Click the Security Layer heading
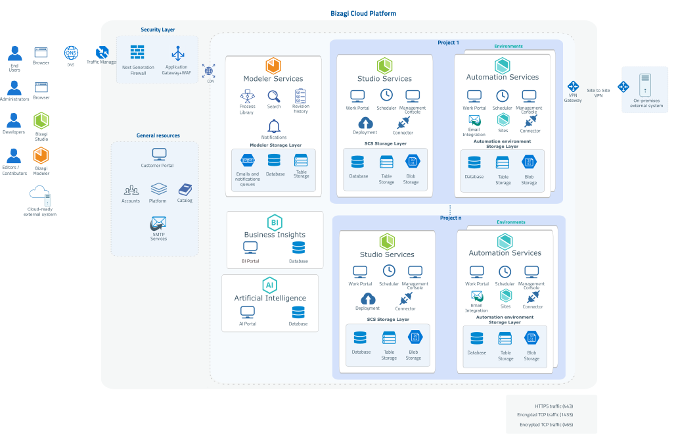The height and width of the screenshot is (434, 676). 158,30
